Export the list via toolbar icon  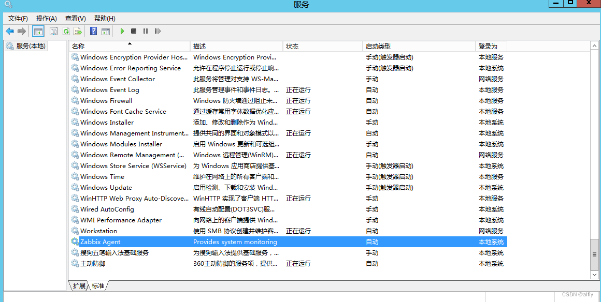(x=78, y=32)
